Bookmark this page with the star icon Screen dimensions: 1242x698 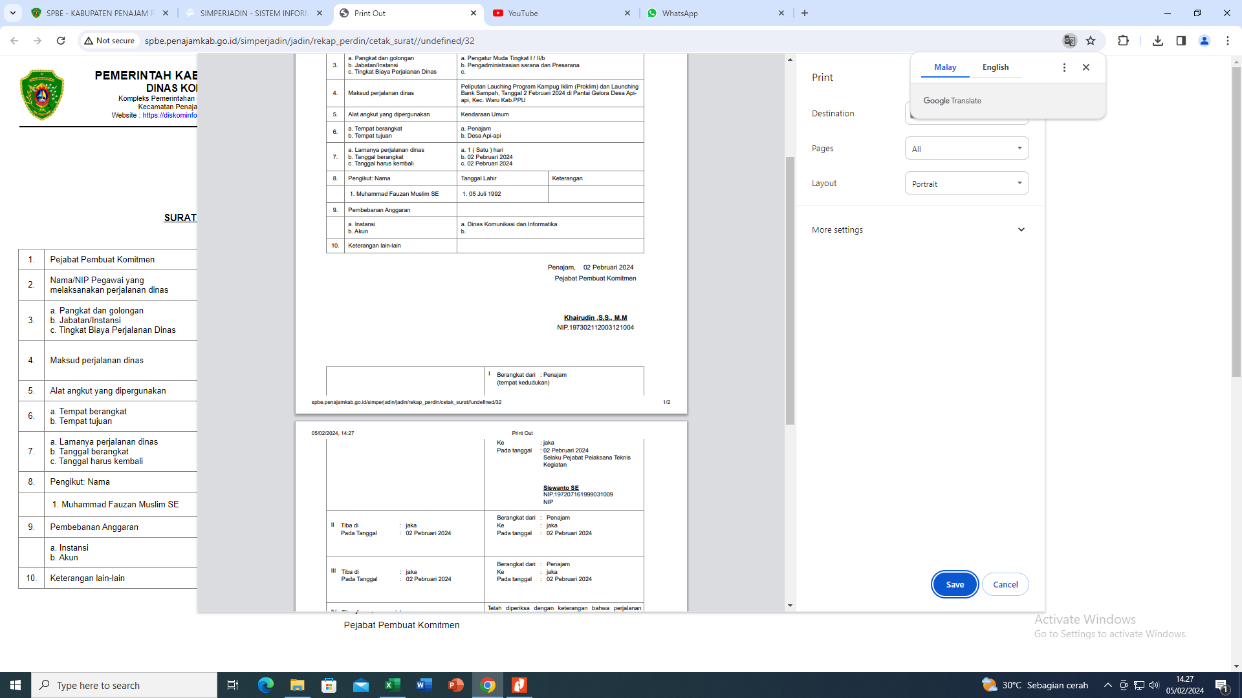pos(1091,41)
